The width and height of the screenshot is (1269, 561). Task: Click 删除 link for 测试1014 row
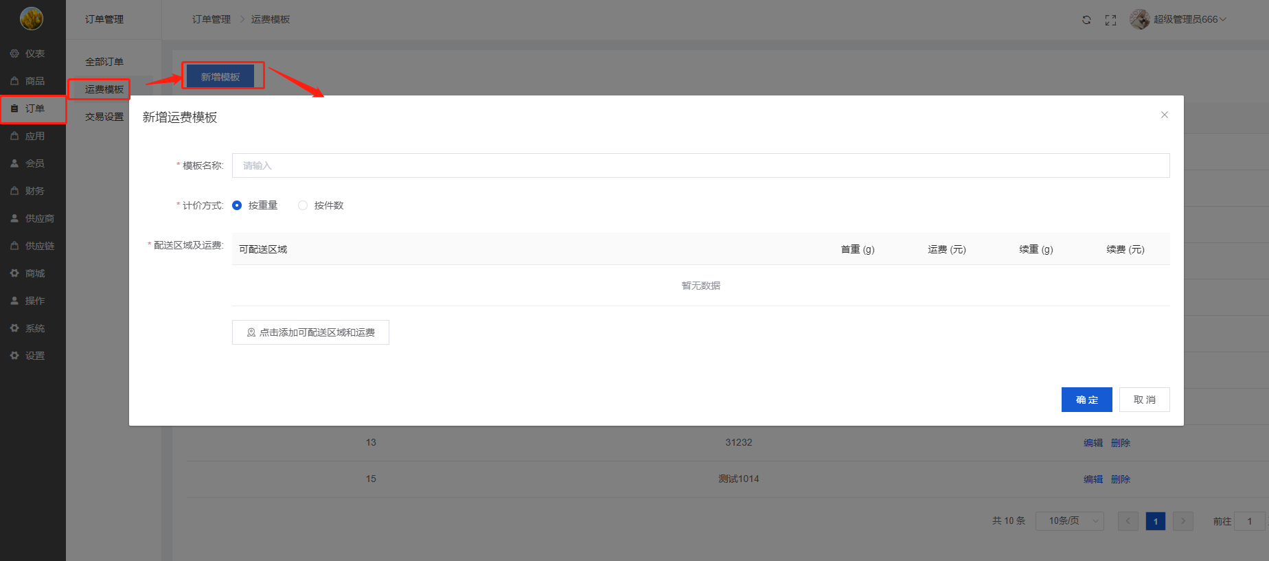pyautogui.click(x=1121, y=479)
